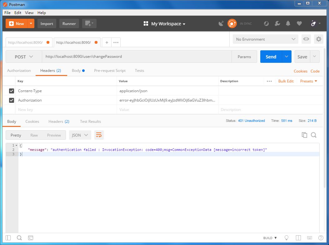Click the request URL input field
329x245 pixels.
click(137, 57)
